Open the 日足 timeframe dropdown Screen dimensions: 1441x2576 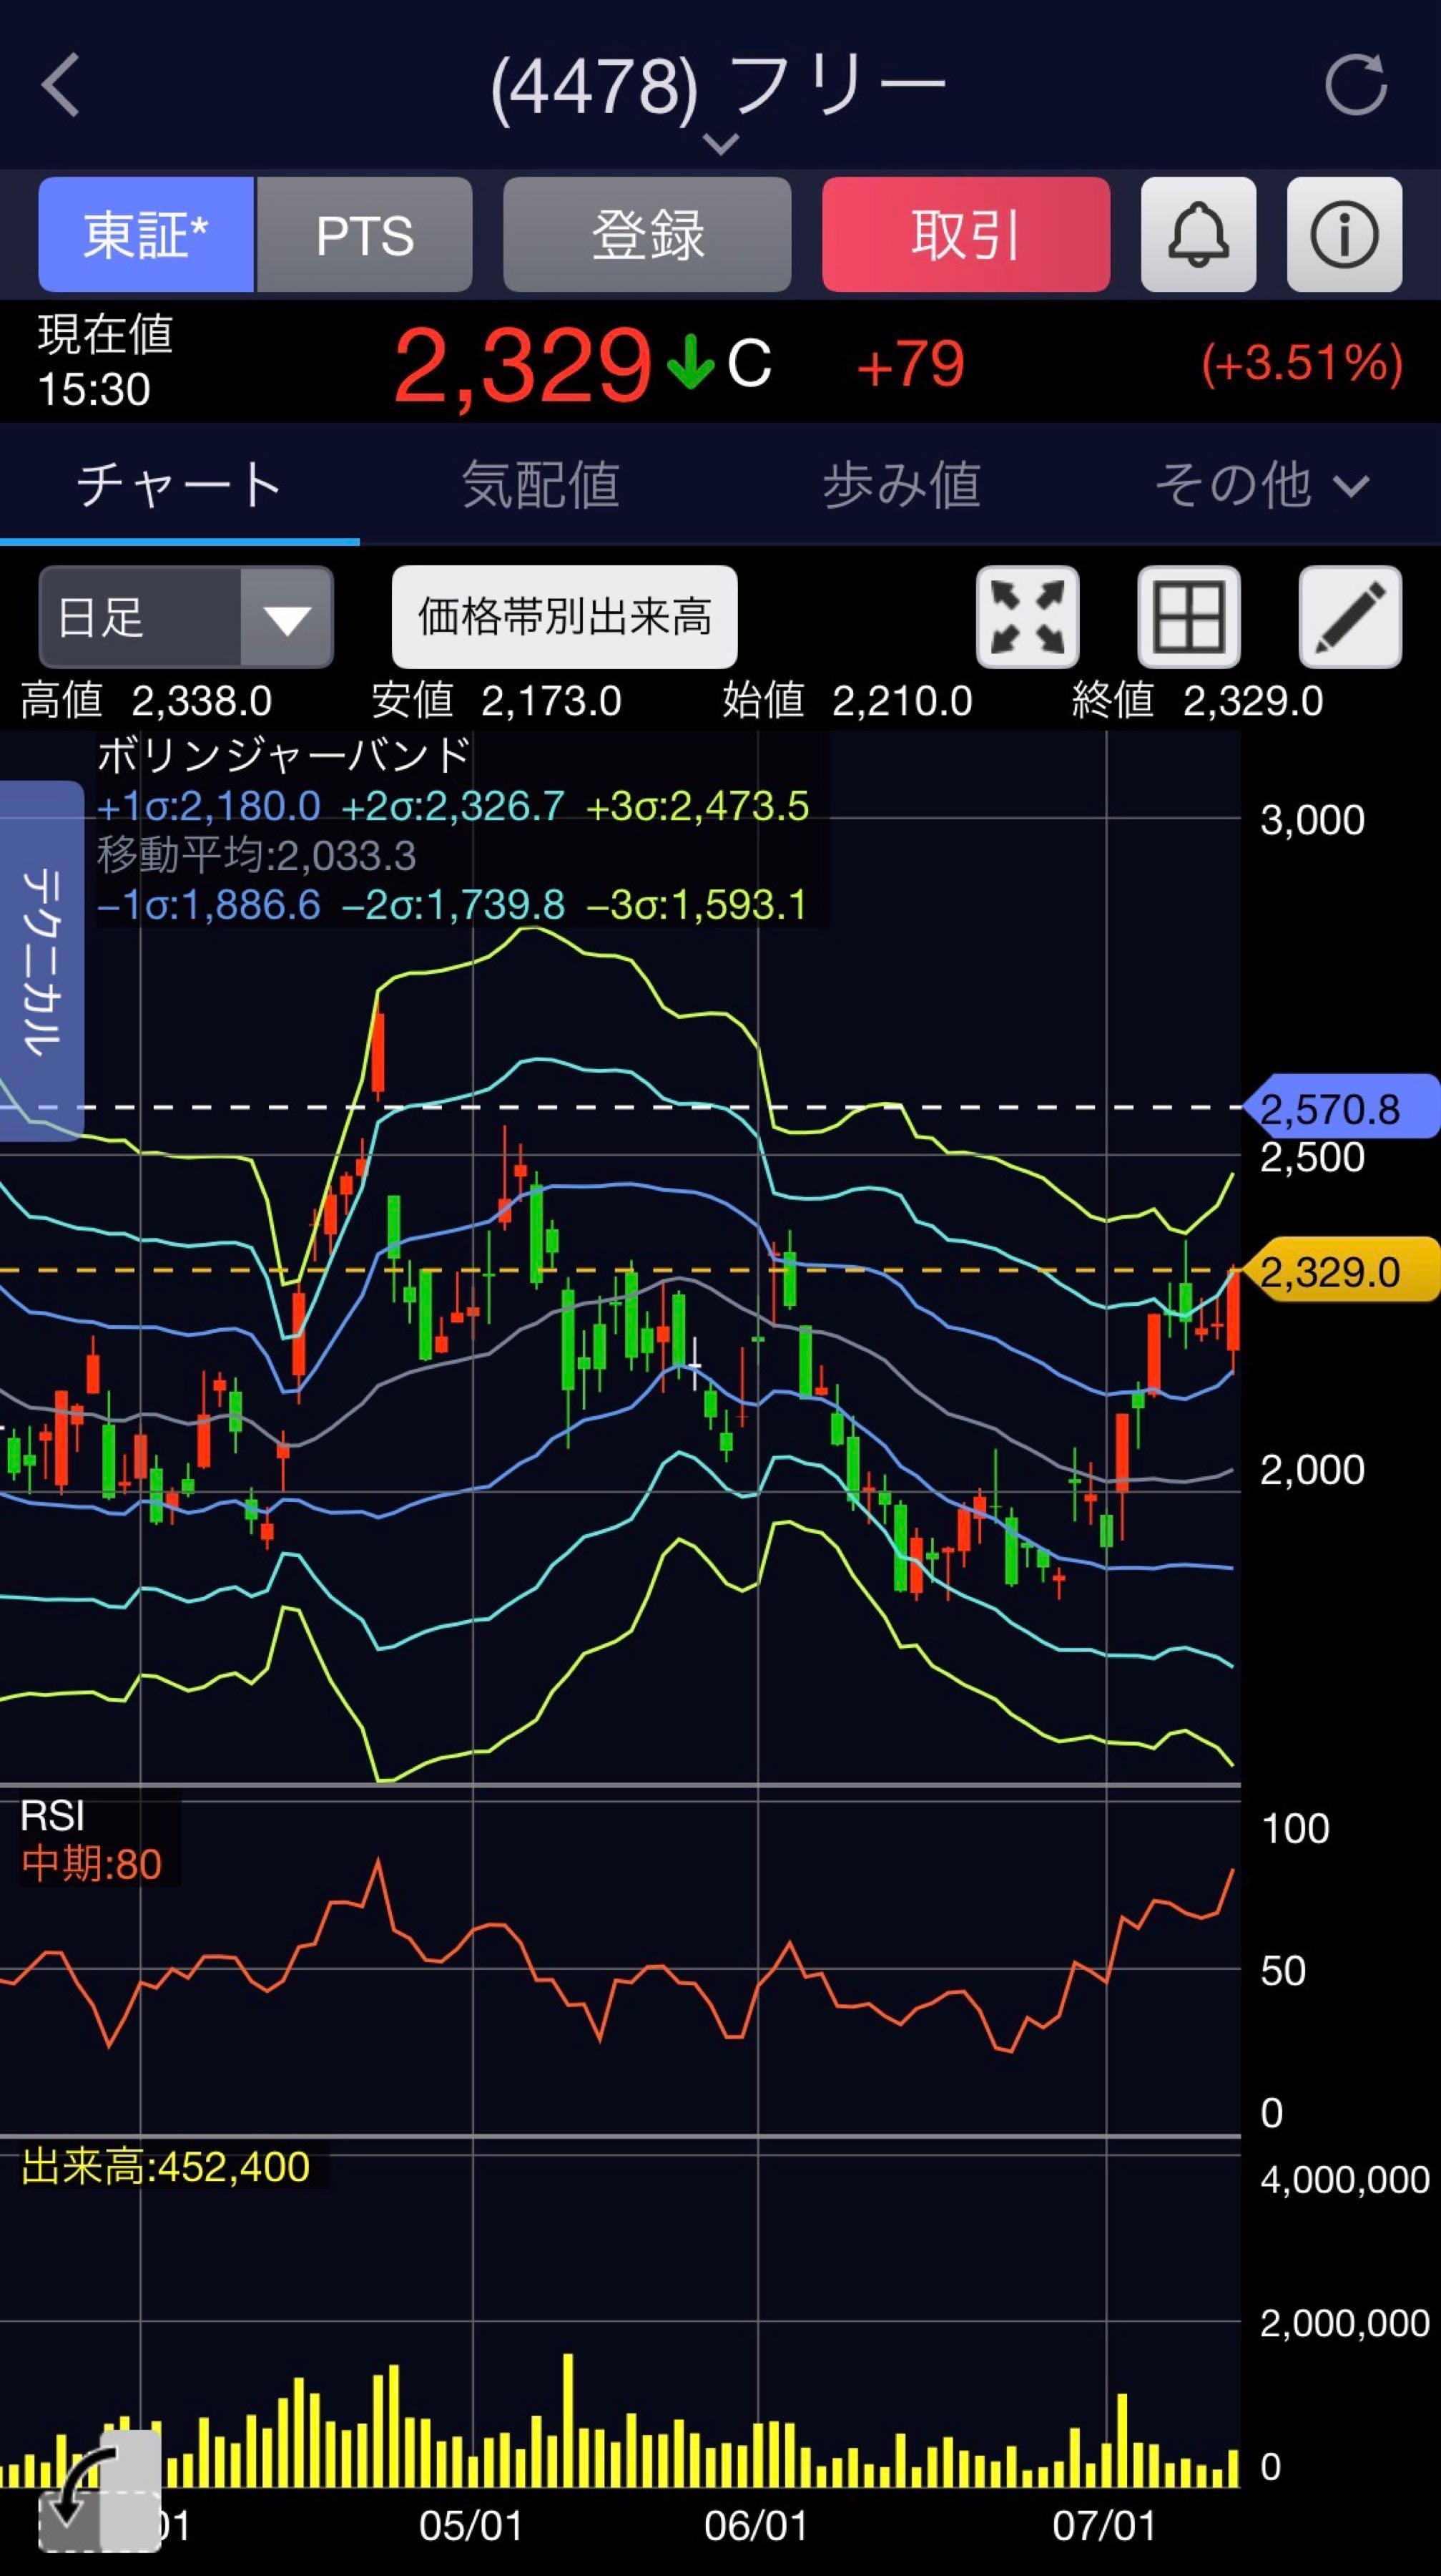(x=186, y=617)
